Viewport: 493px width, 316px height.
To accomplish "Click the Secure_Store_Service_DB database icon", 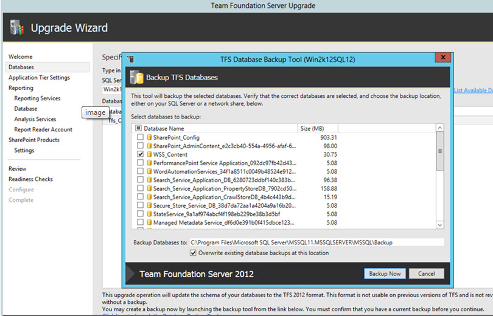I will point(149,205).
